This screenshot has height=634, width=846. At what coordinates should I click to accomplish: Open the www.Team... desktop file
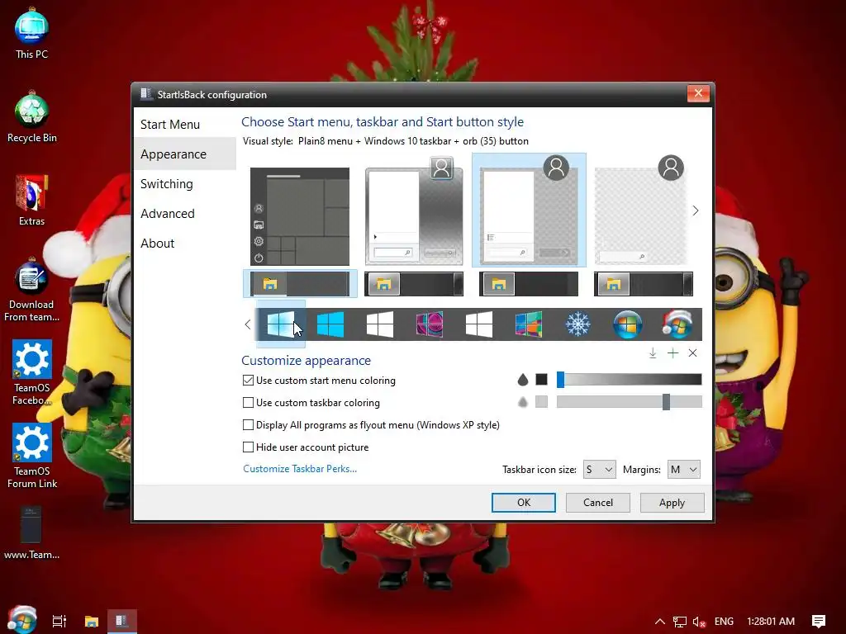click(x=32, y=533)
